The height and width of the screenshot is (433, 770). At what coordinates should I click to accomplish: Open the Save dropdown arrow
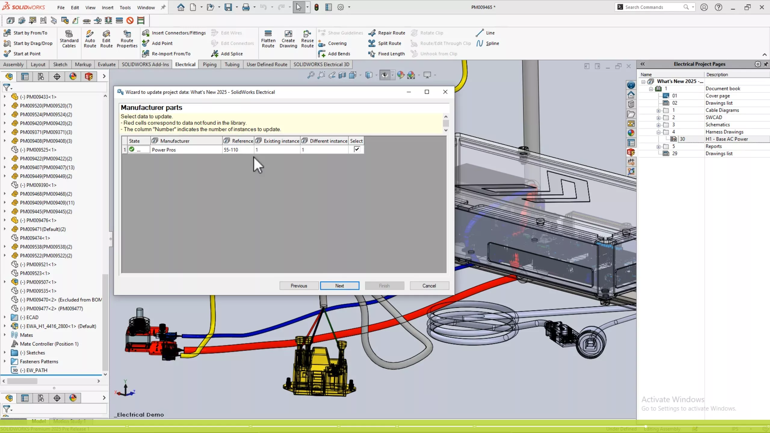237,7
